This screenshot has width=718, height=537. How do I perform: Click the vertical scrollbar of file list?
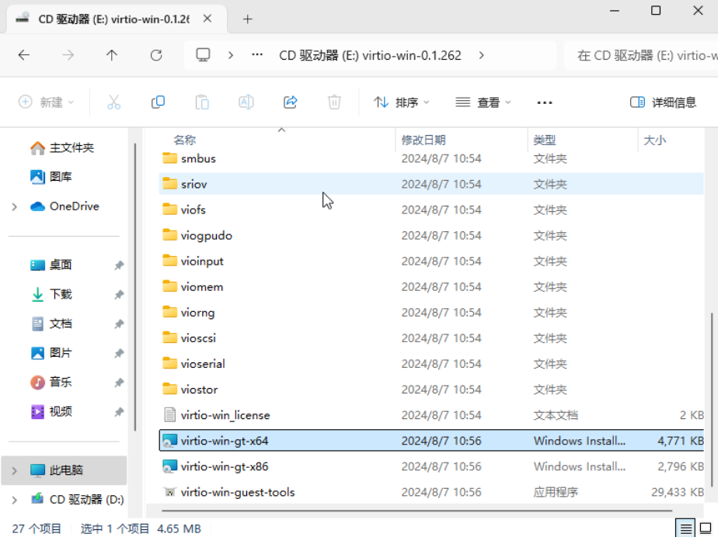[x=710, y=388]
